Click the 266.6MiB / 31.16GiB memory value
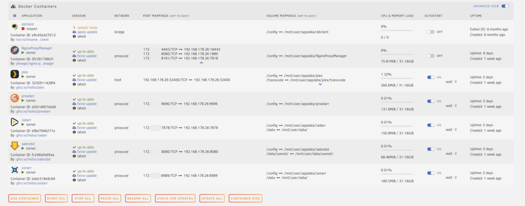Viewport: 525px width, 206px height. [x=397, y=85]
